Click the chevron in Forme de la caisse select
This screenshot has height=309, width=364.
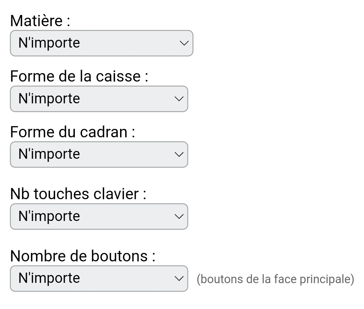[x=179, y=99]
